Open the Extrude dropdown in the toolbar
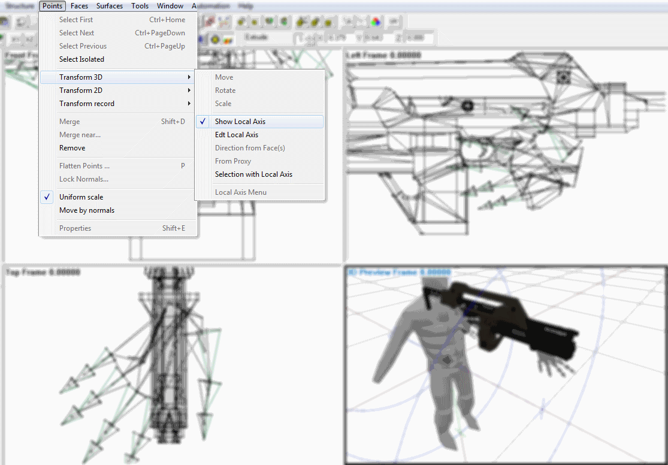This screenshot has width=668, height=465. coord(267,38)
